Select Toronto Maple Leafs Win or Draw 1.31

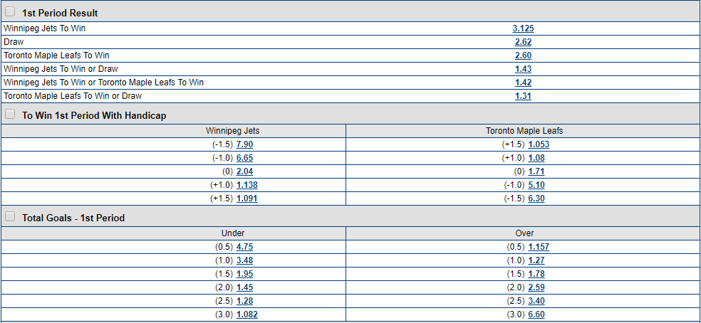523,96
